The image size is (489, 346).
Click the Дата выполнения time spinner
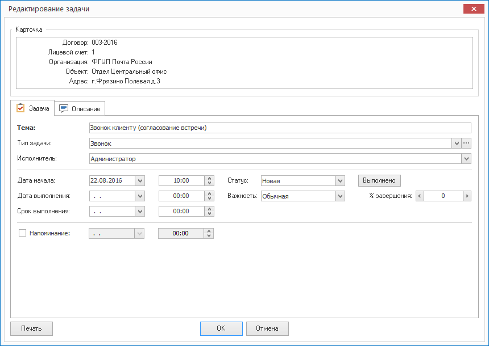[209, 196]
